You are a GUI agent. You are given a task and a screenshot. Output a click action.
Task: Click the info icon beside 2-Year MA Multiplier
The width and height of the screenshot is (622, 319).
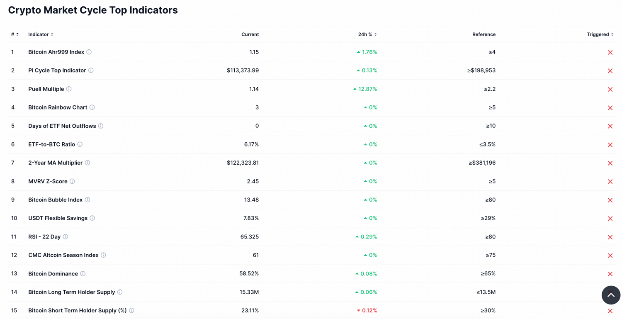(87, 163)
